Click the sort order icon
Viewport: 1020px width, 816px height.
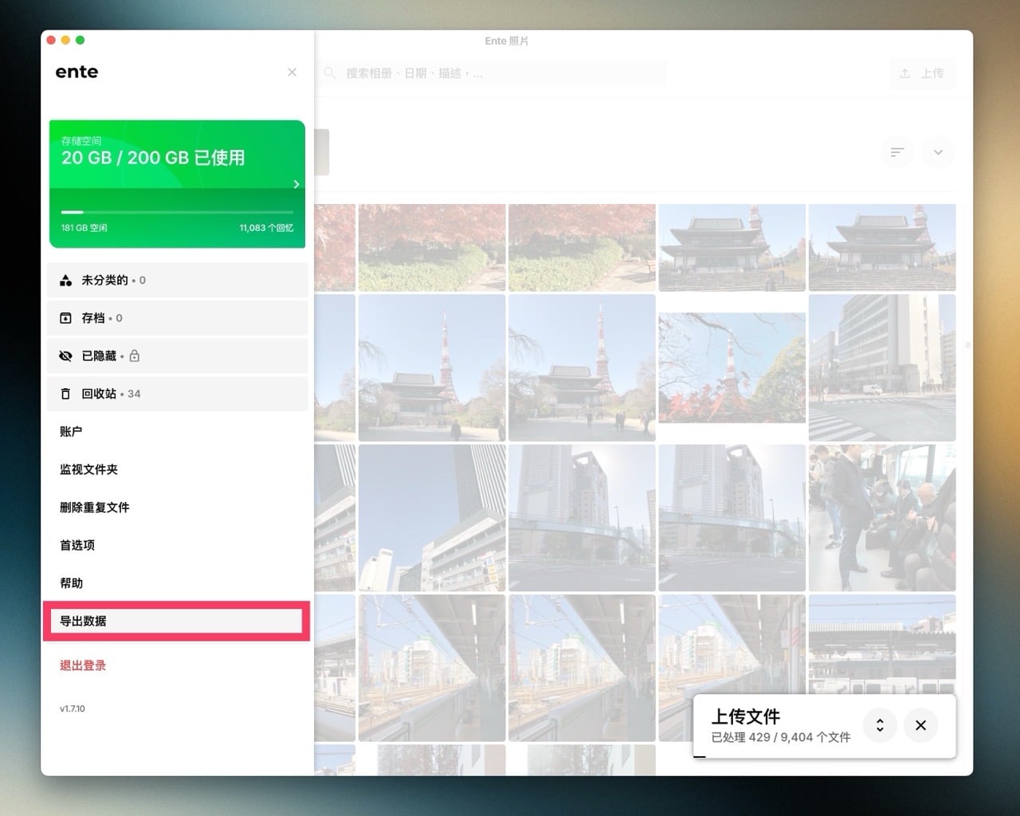click(x=897, y=152)
